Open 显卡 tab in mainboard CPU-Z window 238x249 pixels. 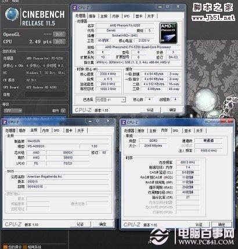pyautogui.click(x=69, y=131)
